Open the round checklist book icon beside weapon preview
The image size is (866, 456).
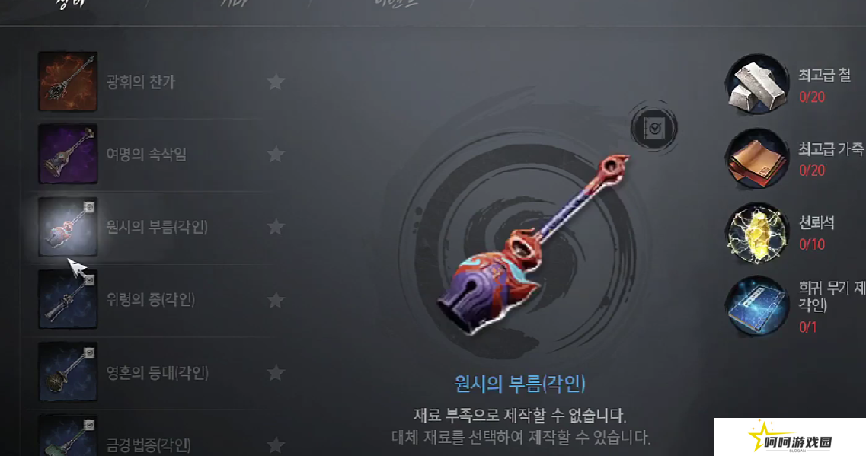click(x=654, y=128)
